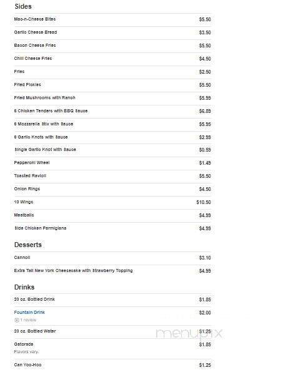Open the Fountain Drink link
The width and height of the screenshot is (301, 385).
[29, 313]
